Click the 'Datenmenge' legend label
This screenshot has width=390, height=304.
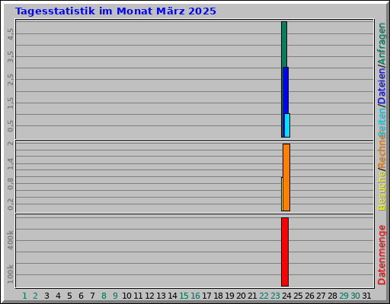[382, 255]
